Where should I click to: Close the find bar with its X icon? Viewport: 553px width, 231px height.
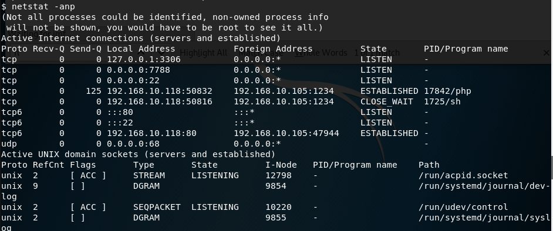[x=547, y=53]
